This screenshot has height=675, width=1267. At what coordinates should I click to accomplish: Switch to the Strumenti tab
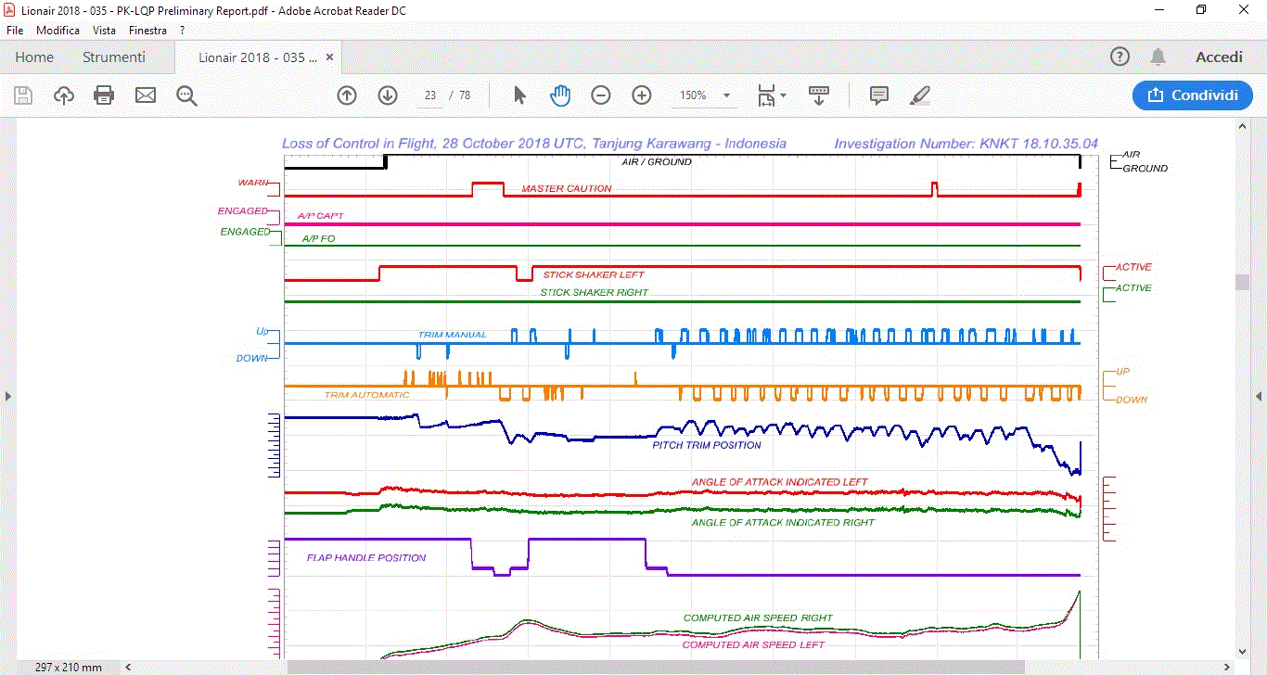click(x=114, y=57)
